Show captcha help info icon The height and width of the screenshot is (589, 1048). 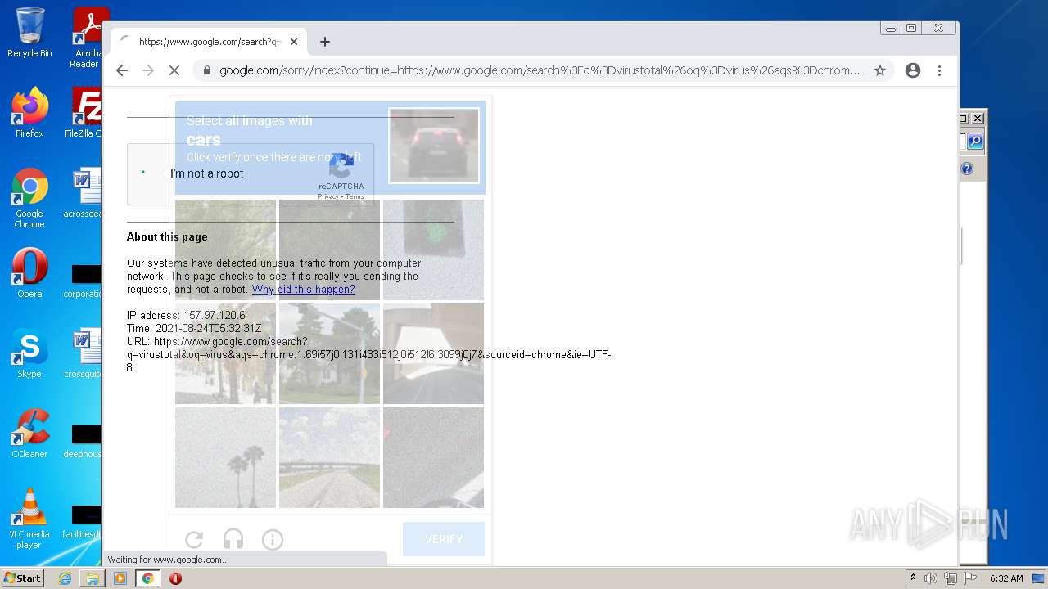(x=273, y=539)
